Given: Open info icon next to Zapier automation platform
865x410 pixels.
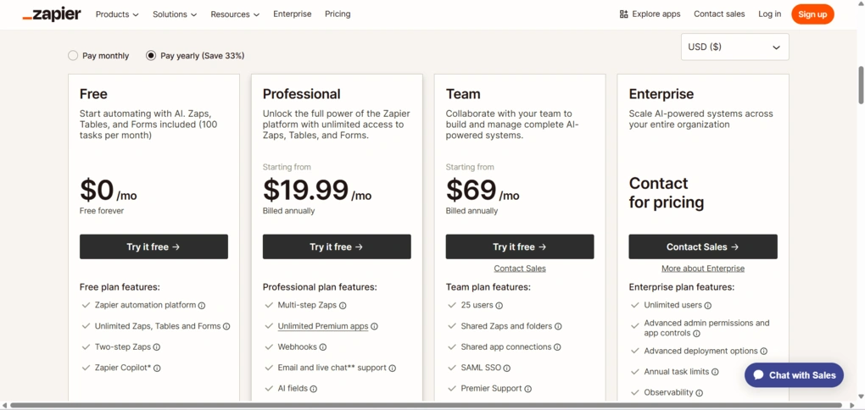Looking at the screenshot, I should [202, 305].
